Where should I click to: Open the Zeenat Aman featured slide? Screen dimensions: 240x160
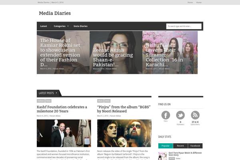coord(116,52)
